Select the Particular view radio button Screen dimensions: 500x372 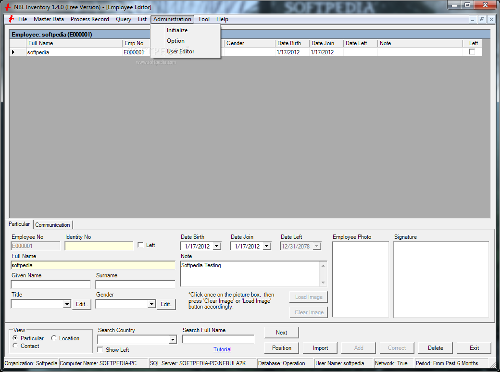[x=15, y=338]
